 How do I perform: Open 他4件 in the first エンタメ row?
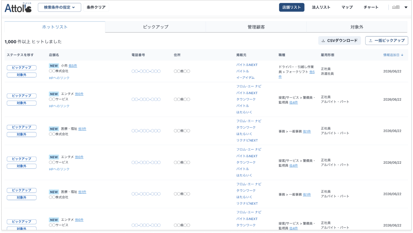pyautogui.click(x=293, y=102)
